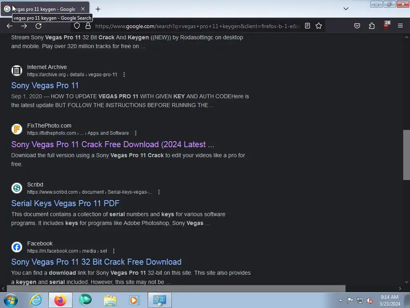The width and height of the screenshot is (410, 308).
Task: Open the control panel taskbar icon
Action: [x=160, y=300]
